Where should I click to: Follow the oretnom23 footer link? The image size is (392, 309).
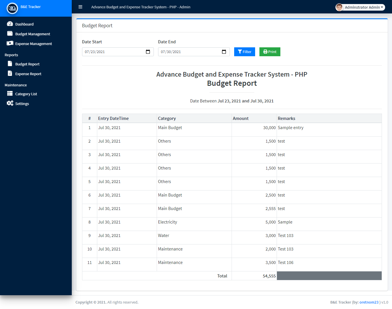pyautogui.click(x=369, y=302)
